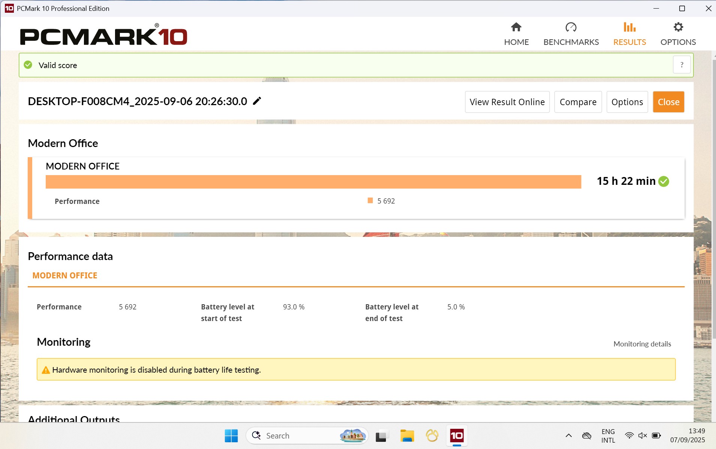Viewport: 716px width, 449px height.
Task: Select the MODERN OFFICE performance data tab
Action: tap(65, 275)
